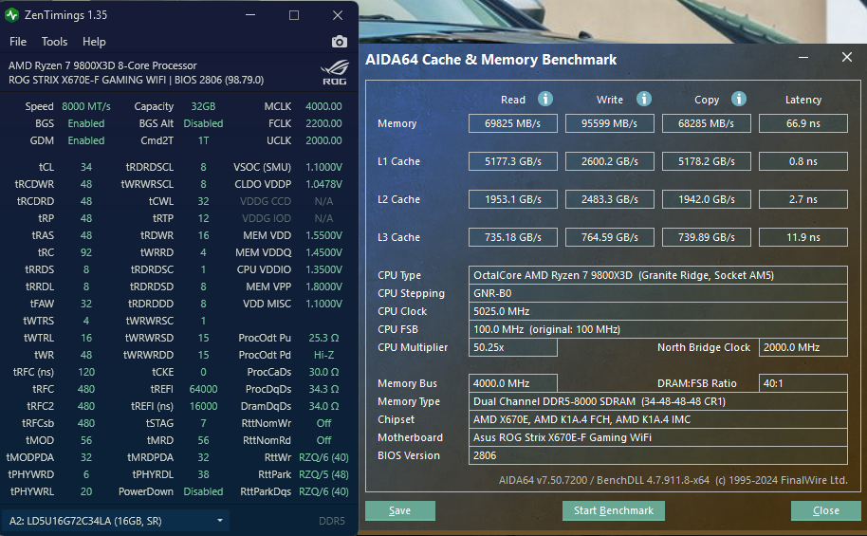867x536 pixels.
Task: Click the info icon next to Write
Action: 644,99
